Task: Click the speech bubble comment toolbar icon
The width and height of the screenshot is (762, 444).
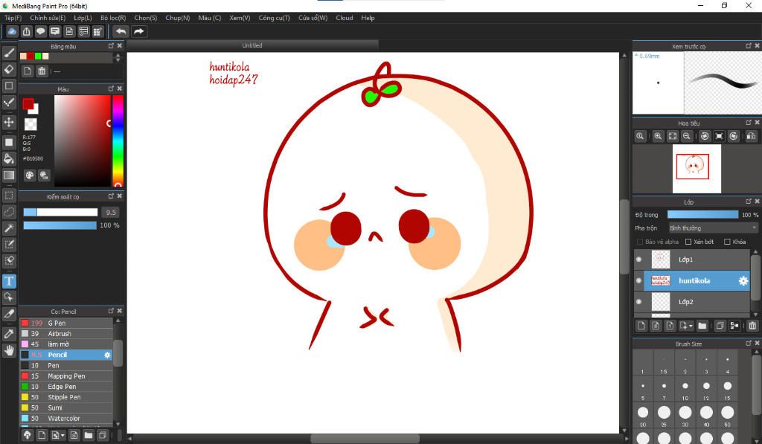Action: tap(41, 31)
